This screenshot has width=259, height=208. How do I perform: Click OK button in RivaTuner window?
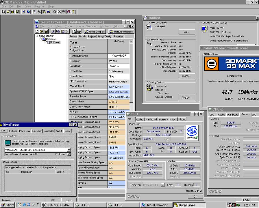pos(52,200)
